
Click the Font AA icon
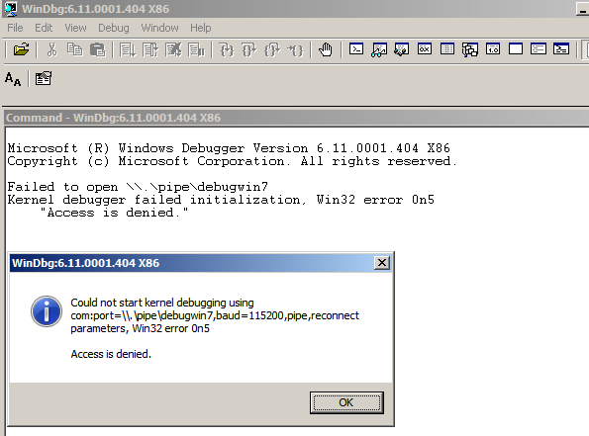[x=13, y=79]
